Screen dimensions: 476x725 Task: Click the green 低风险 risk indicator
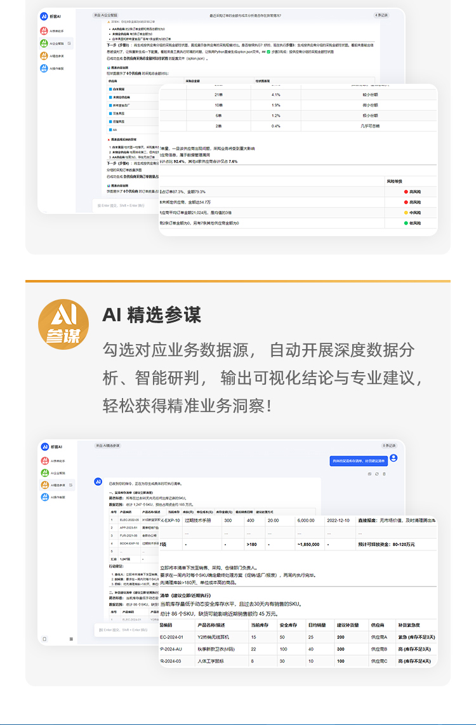coord(411,223)
